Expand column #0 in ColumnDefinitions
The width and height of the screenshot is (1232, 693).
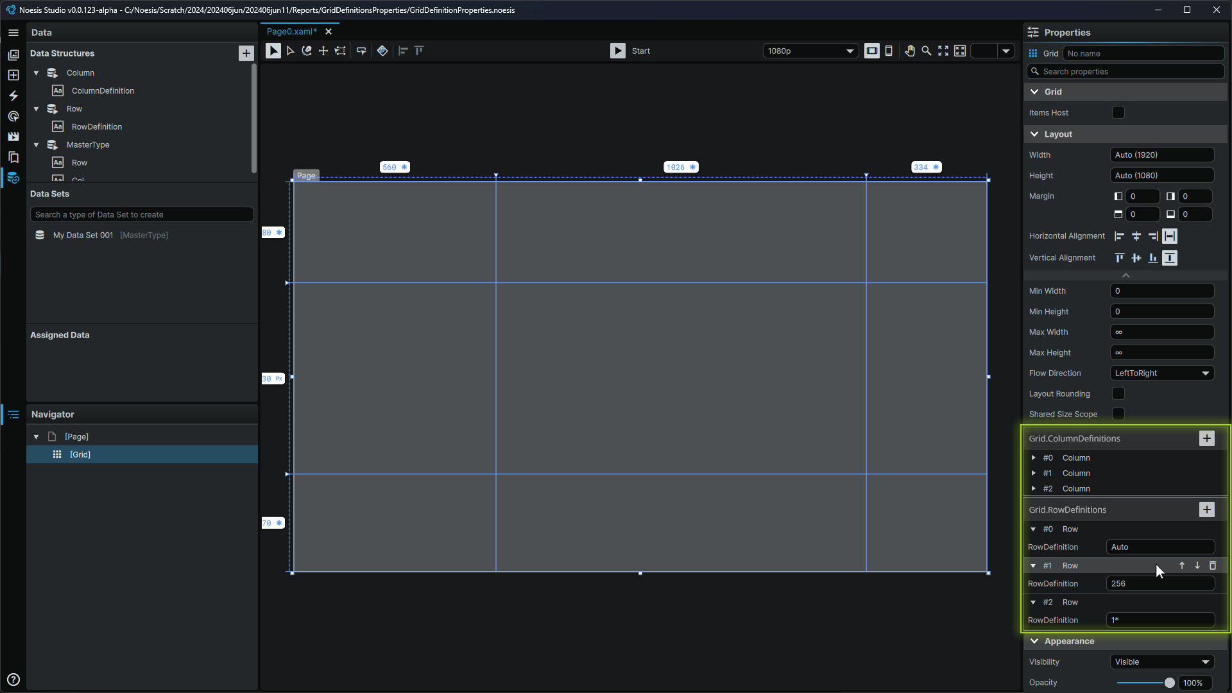(x=1033, y=458)
